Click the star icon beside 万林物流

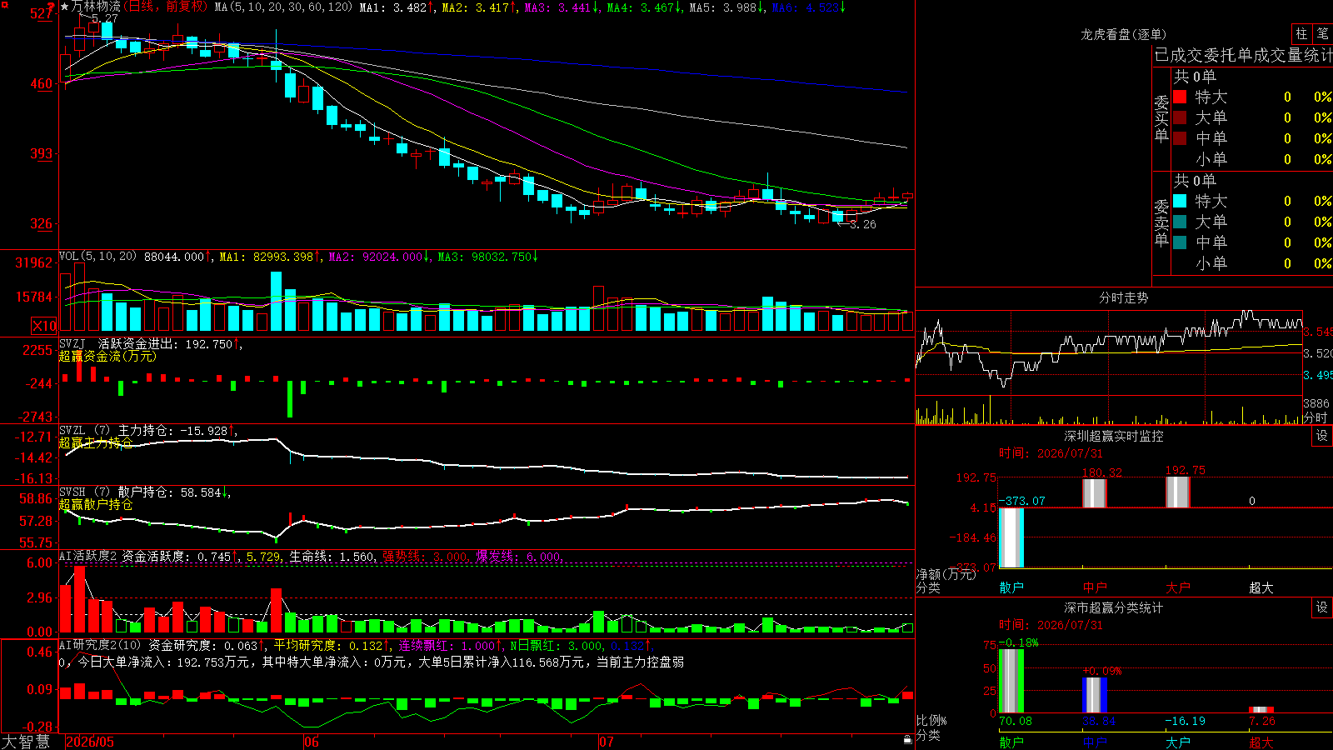[65, 7]
